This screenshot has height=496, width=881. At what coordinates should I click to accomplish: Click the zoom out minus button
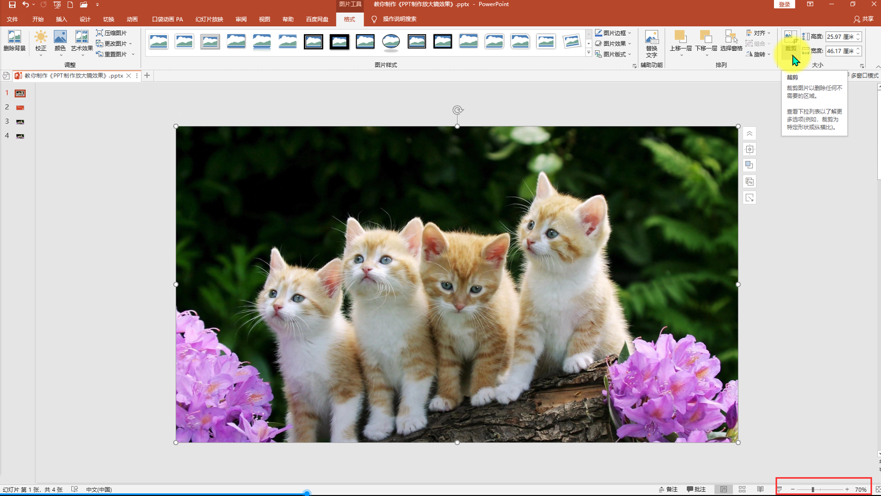pyautogui.click(x=792, y=490)
